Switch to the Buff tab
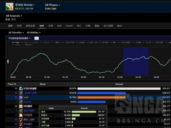The image size is (171, 128). pos(59,26)
